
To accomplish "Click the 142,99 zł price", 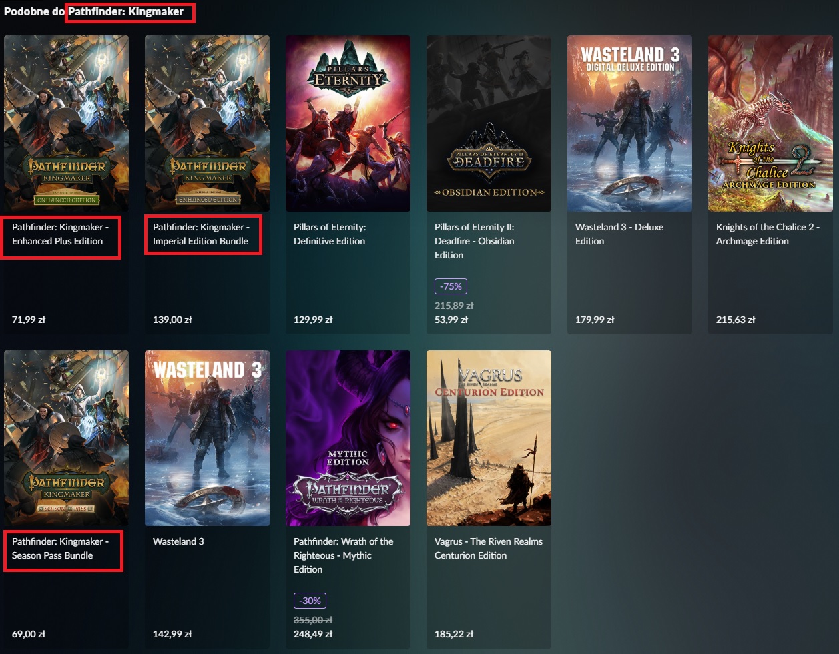I will tap(172, 634).
